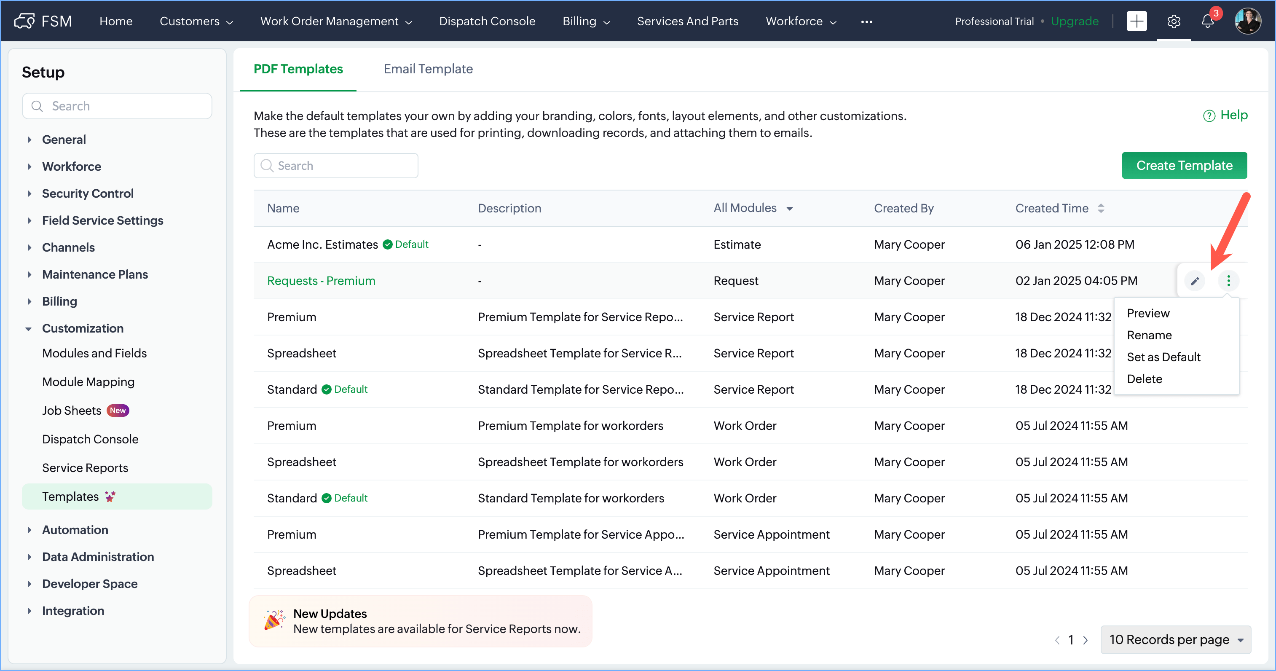The height and width of the screenshot is (671, 1276).
Task: Click the Upgrade link
Action: 1075,21
